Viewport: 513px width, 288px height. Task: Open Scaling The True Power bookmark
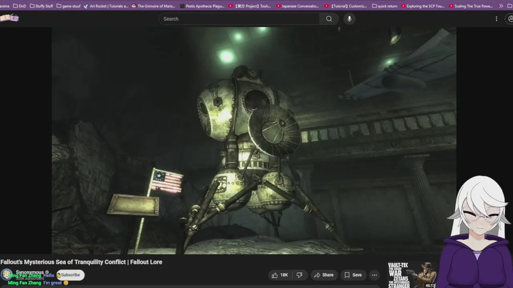[471, 6]
